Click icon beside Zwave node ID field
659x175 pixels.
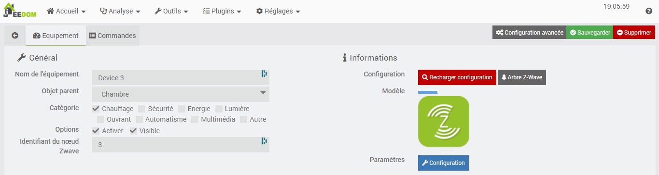tap(264, 141)
